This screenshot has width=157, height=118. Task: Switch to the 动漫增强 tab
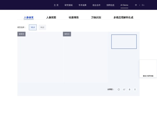tap(74, 18)
